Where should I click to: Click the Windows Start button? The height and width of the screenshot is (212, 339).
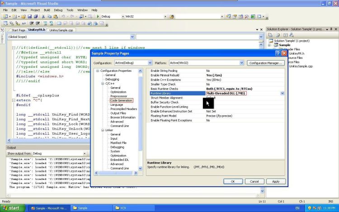[13, 208]
